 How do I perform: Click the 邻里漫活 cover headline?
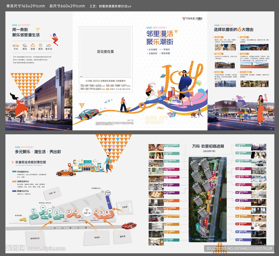coord(160,33)
